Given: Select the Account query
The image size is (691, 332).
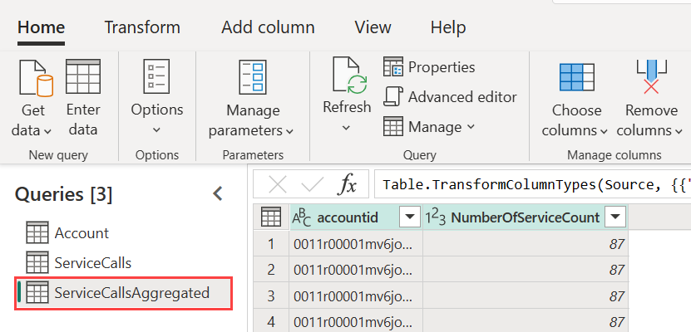Looking at the screenshot, I should click(x=81, y=233).
